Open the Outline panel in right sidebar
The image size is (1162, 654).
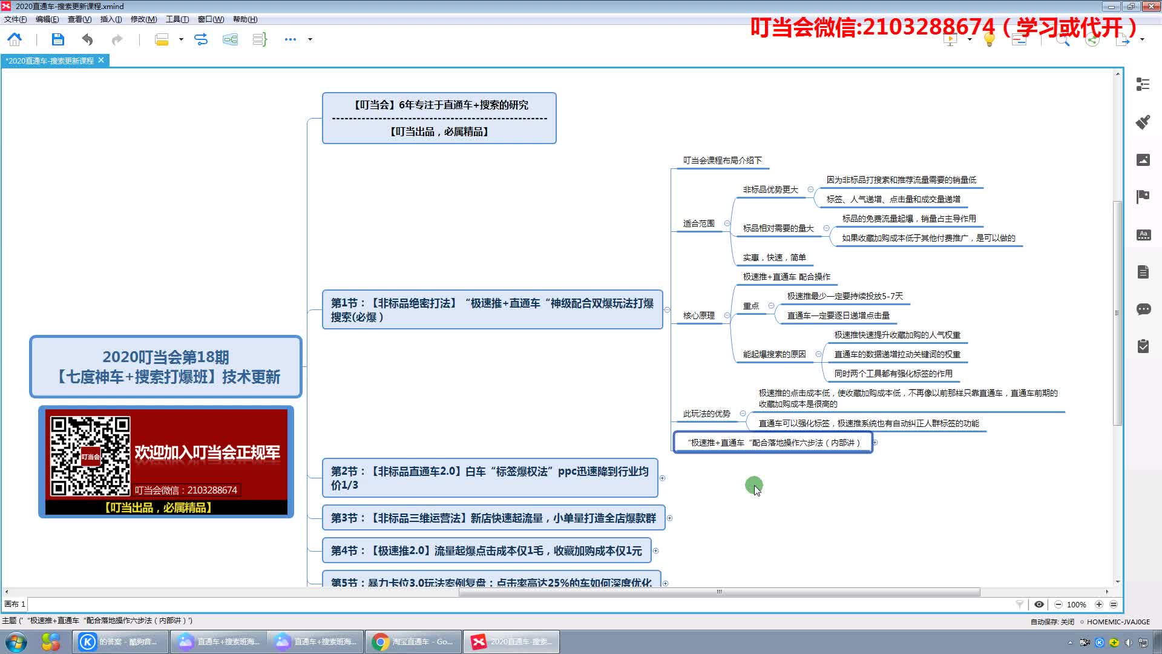(1143, 84)
